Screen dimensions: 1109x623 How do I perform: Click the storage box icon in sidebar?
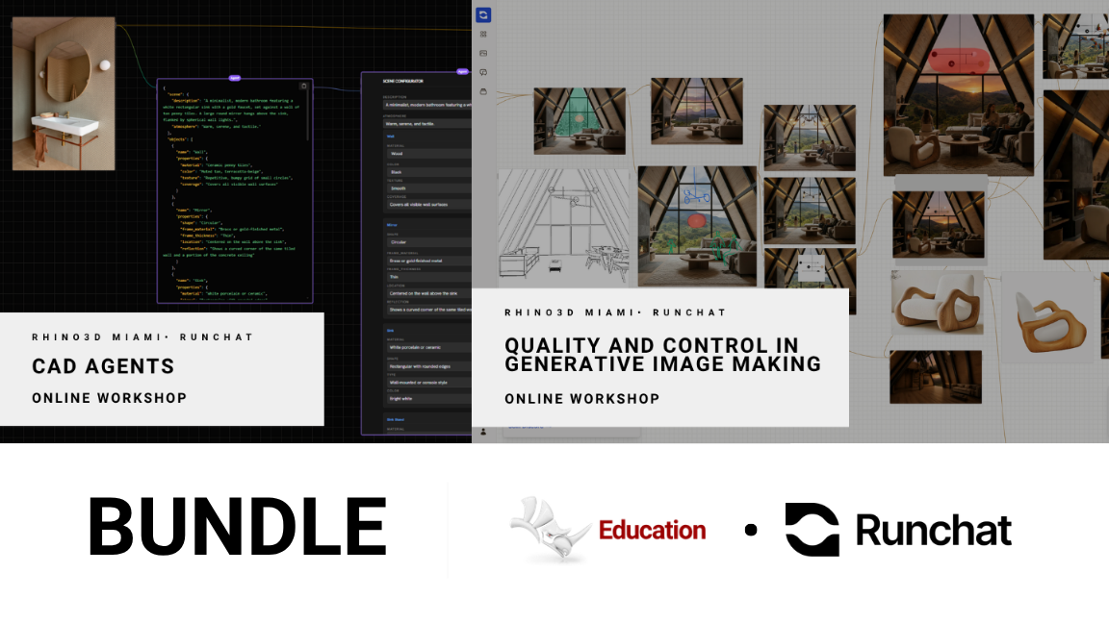coord(483,91)
